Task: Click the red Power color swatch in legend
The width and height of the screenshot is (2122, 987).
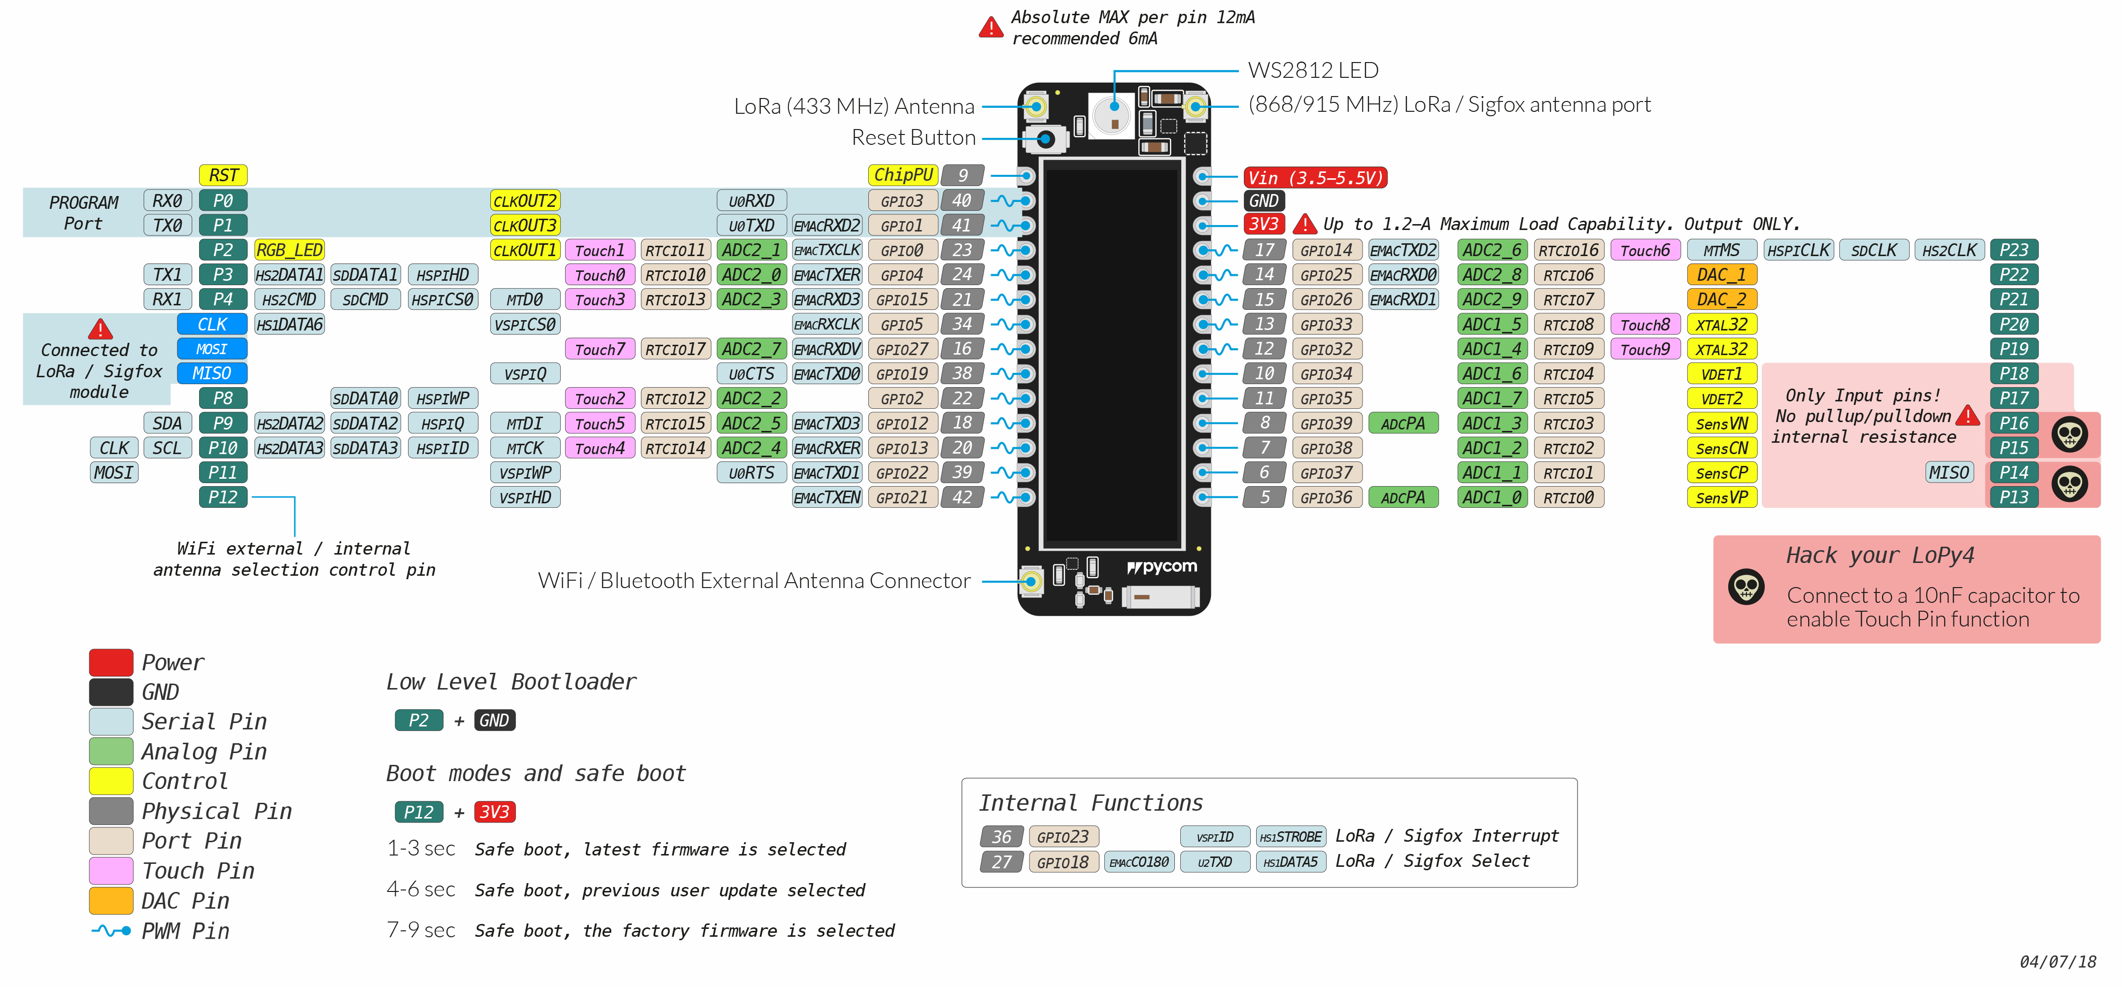Action: click(110, 662)
